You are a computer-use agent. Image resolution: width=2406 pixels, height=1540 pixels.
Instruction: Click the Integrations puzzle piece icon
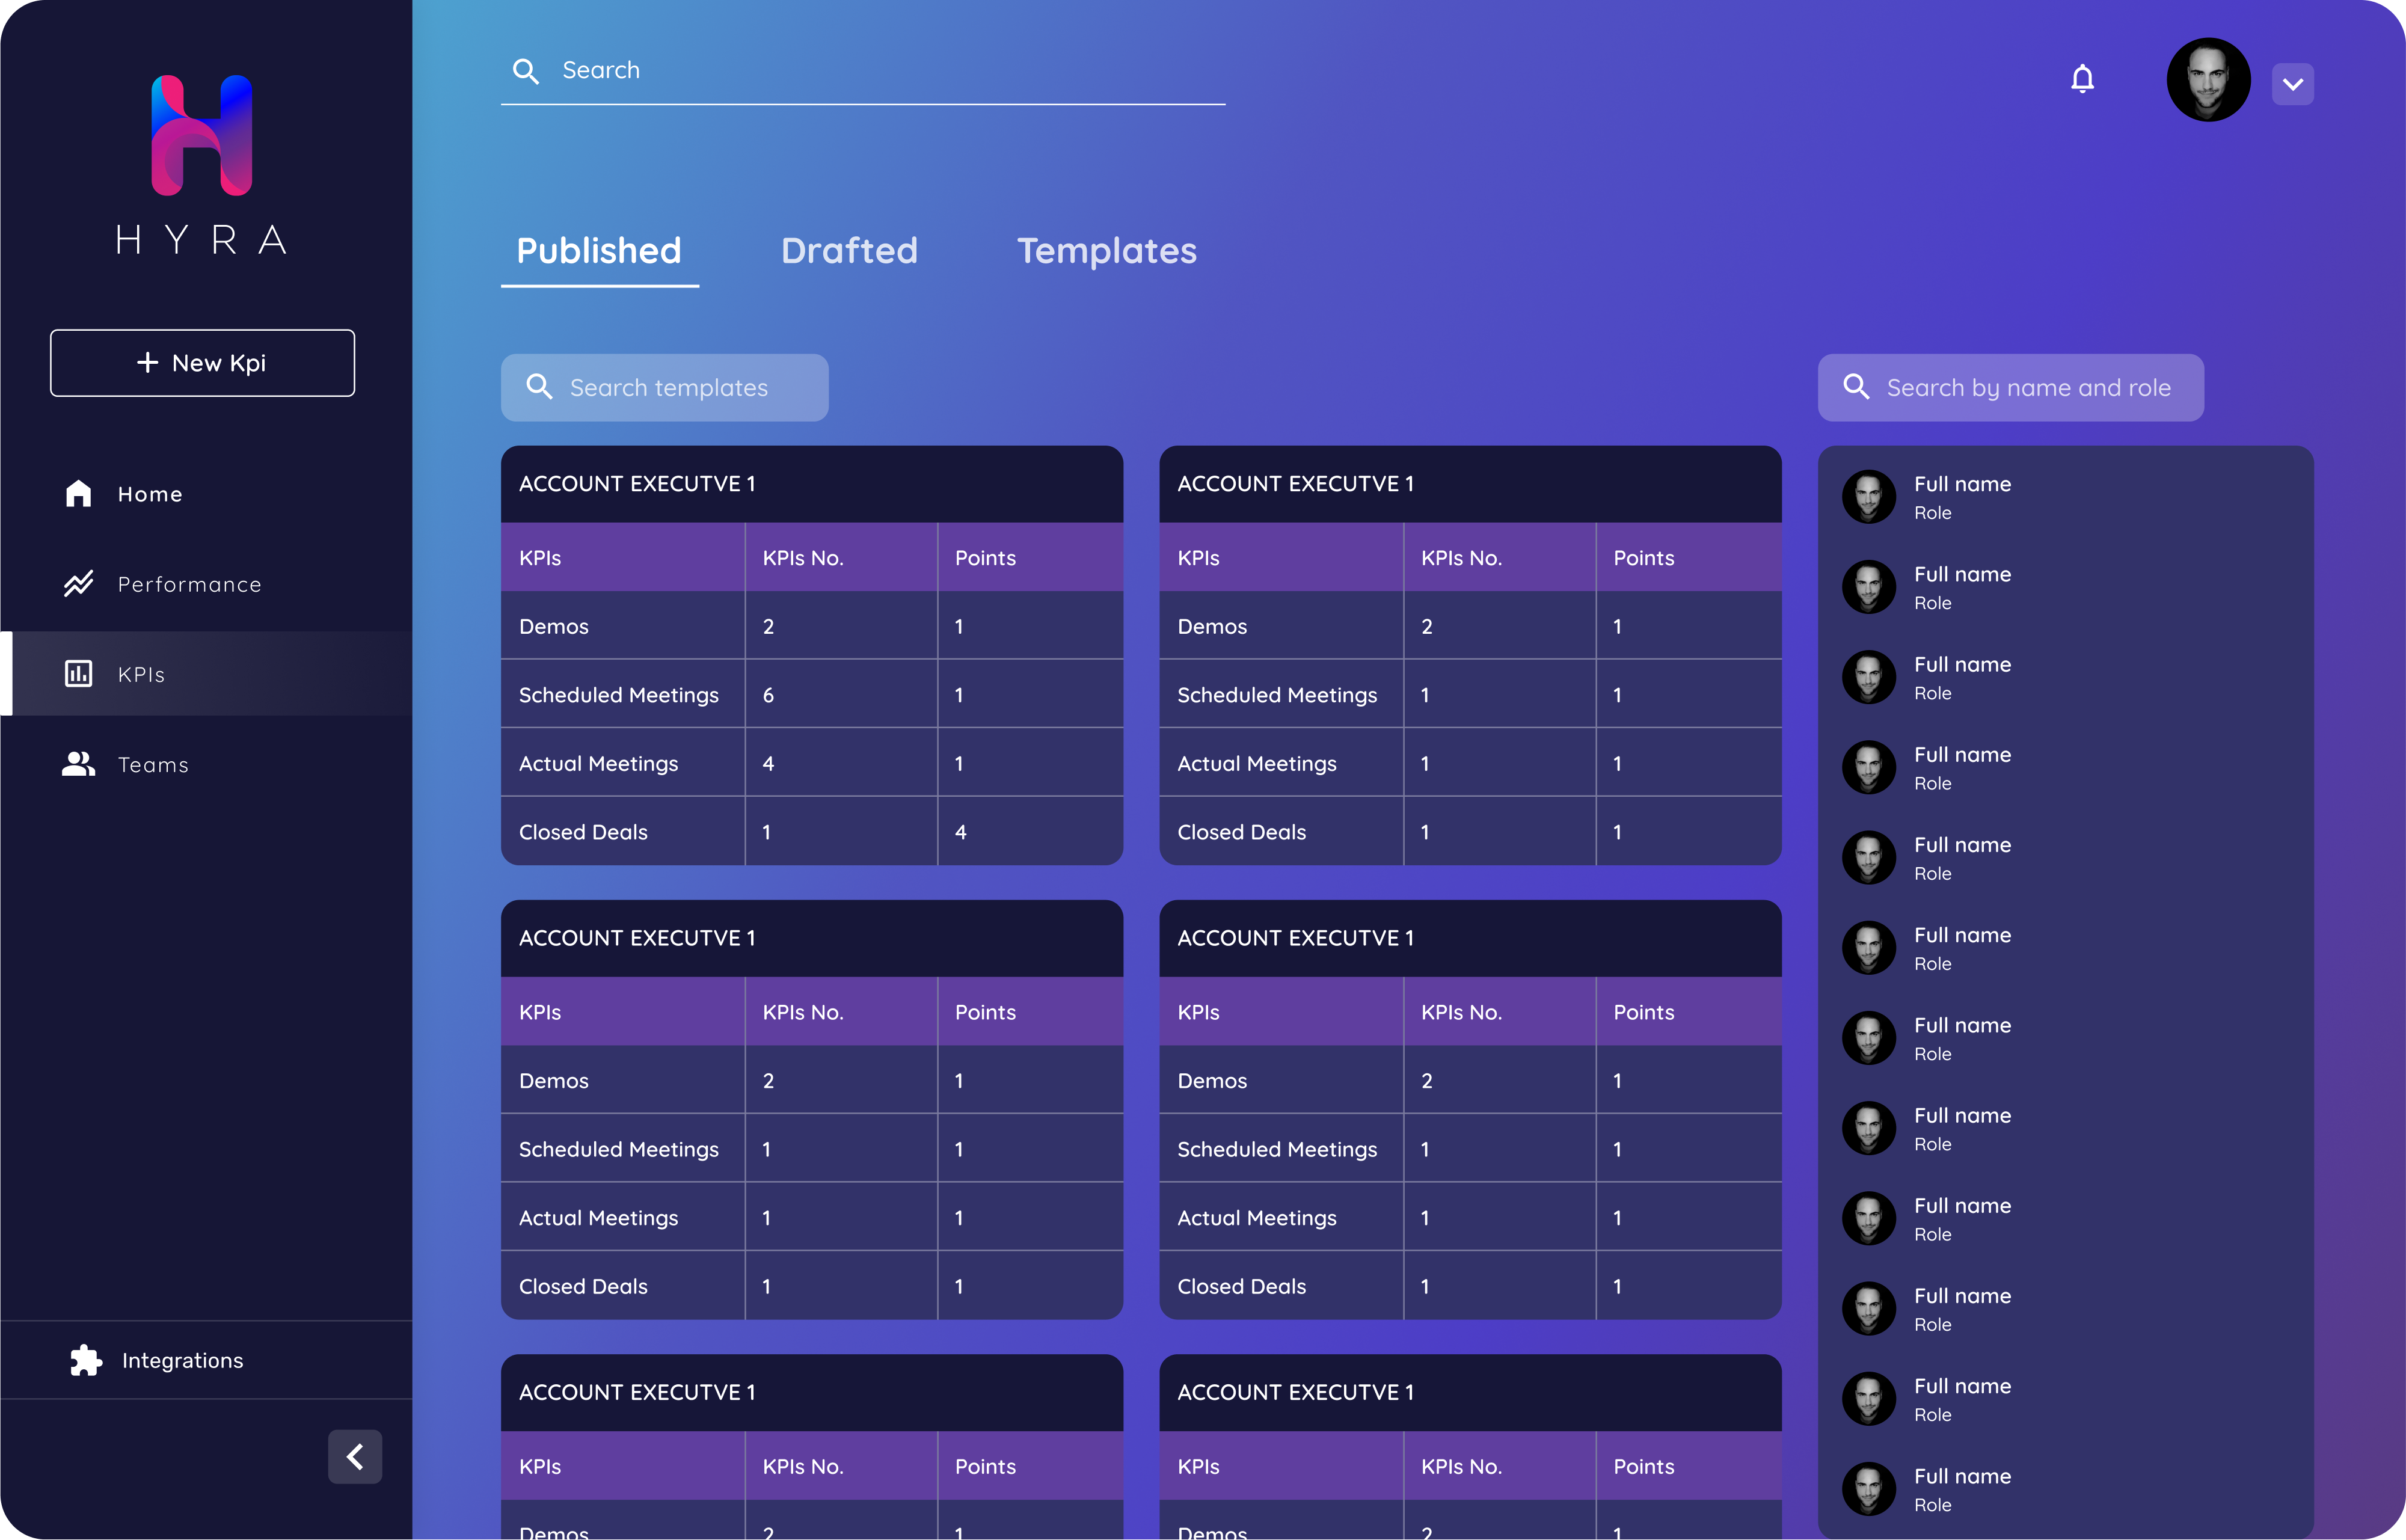(x=86, y=1360)
